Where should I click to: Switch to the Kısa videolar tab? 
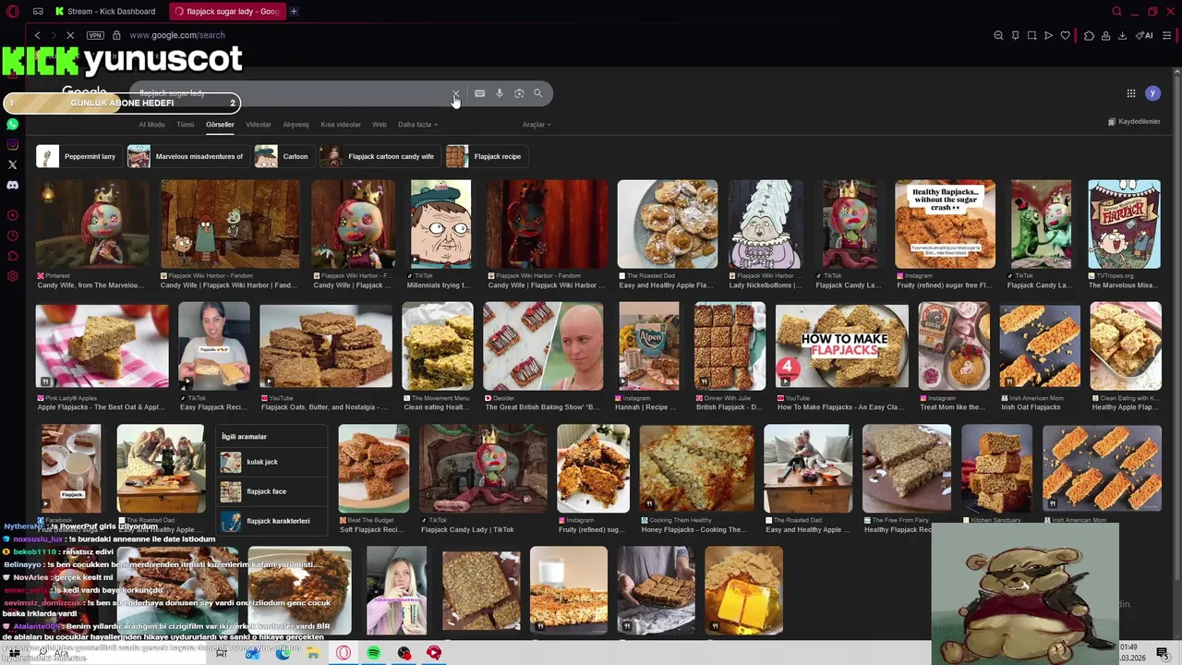coord(341,125)
